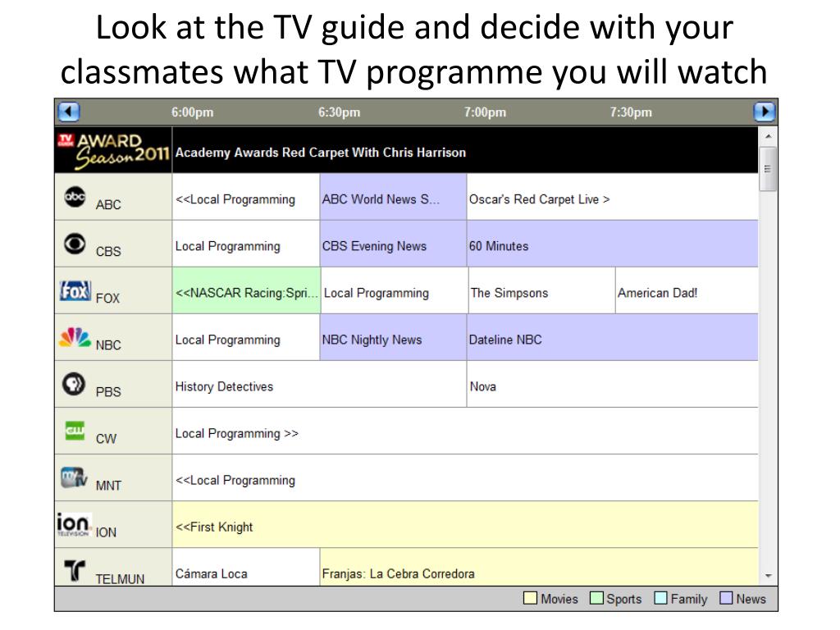Screen dimensions: 840x630
Task: Click the FOX channel name label
Action: pyautogui.click(x=107, y=299)
